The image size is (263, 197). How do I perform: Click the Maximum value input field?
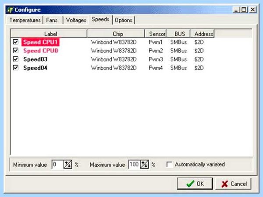pyautogui.click(x=134, y=164)
